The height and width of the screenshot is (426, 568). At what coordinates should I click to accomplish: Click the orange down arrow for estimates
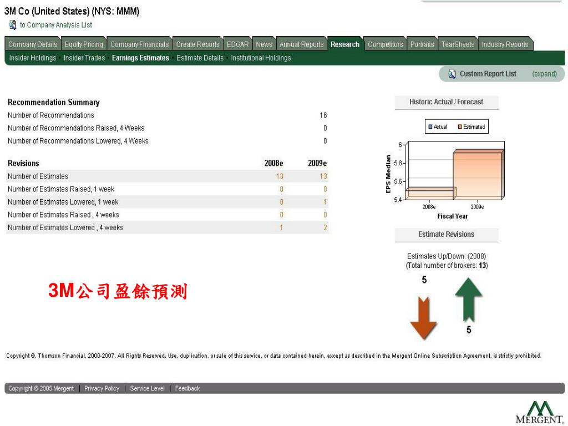click(x=423, y=318)
